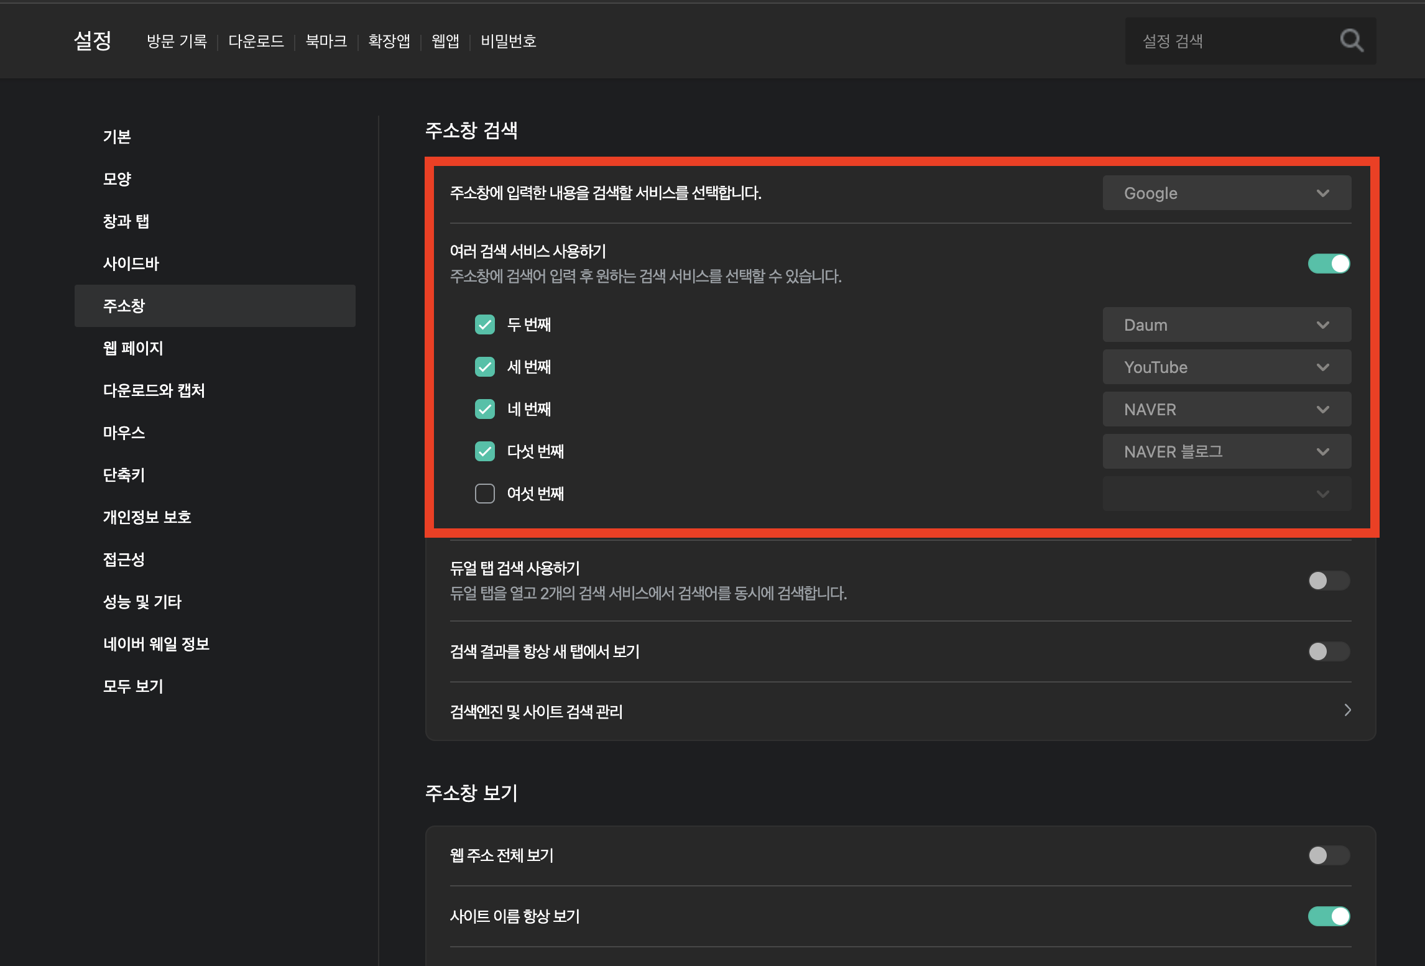Viewport: 1425px width, 966px height.
Task: Uncheck the 다섯 번째 checkbox
Action: 485,451
